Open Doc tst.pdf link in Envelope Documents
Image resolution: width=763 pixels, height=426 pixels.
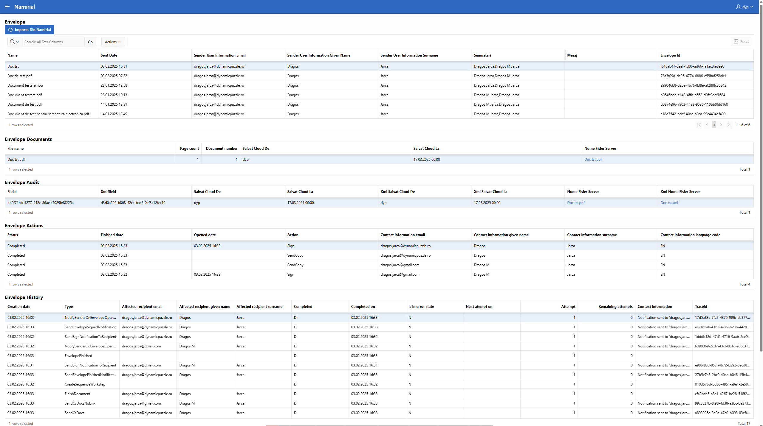click(593, 159)
